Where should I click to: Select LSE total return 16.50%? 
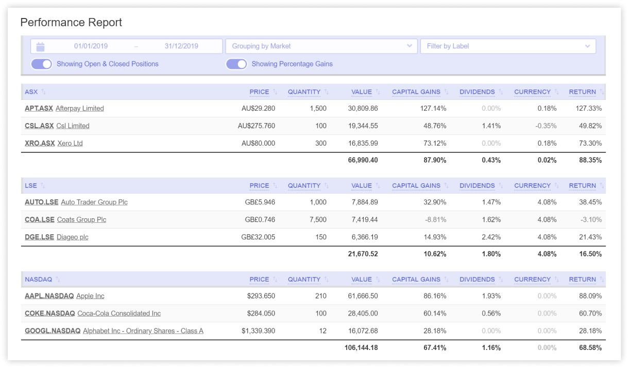589,254
